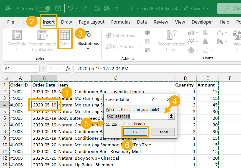Click Cancel in Create Table dialog

163,132
